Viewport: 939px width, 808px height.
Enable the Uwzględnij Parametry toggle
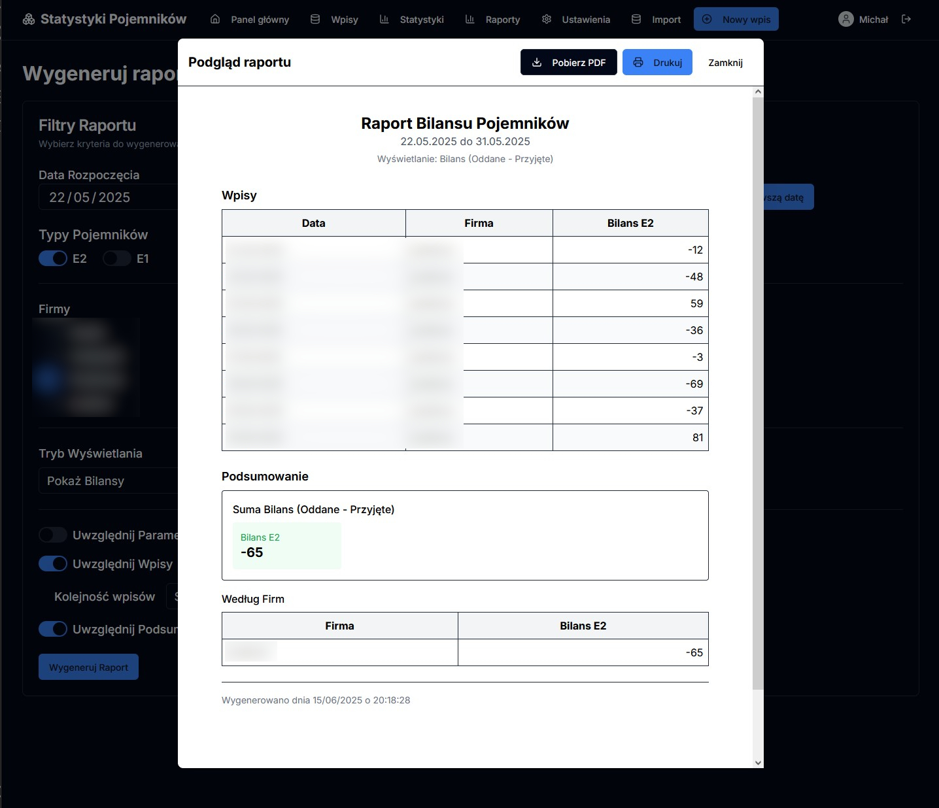(52, 535)
